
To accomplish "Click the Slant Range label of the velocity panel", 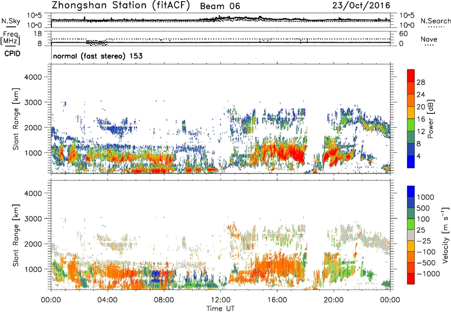I will [16, 235].
